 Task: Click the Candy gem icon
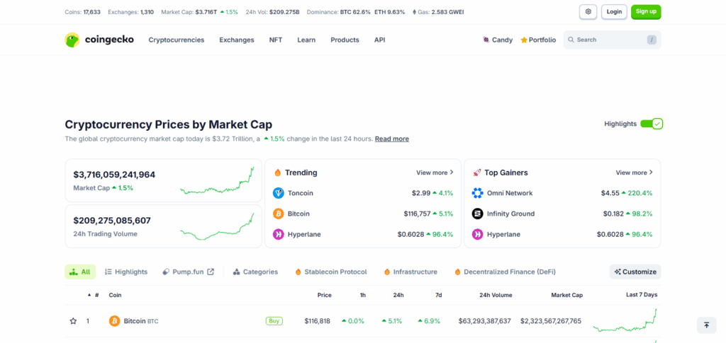pos(486,40)
